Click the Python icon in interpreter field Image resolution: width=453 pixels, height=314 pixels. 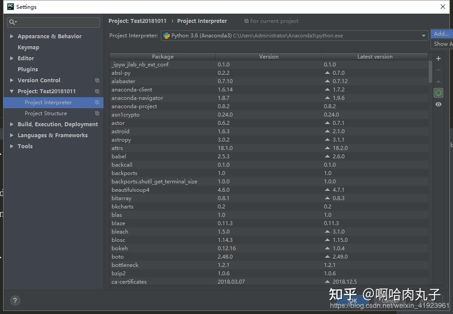[167, 36]
